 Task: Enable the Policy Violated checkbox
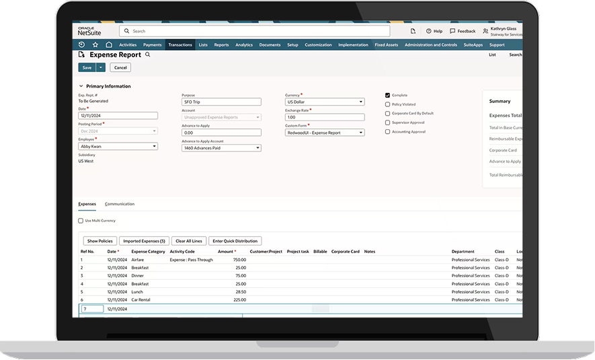(387, 104)
